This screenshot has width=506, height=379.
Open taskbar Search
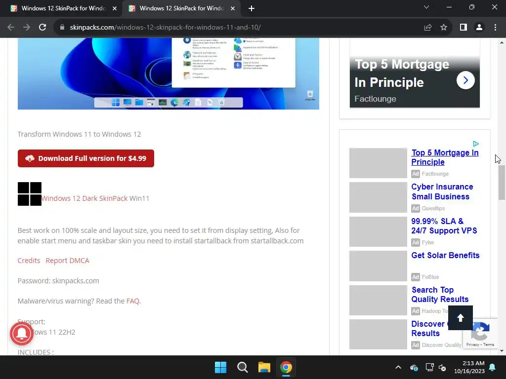tap(242, 367)
